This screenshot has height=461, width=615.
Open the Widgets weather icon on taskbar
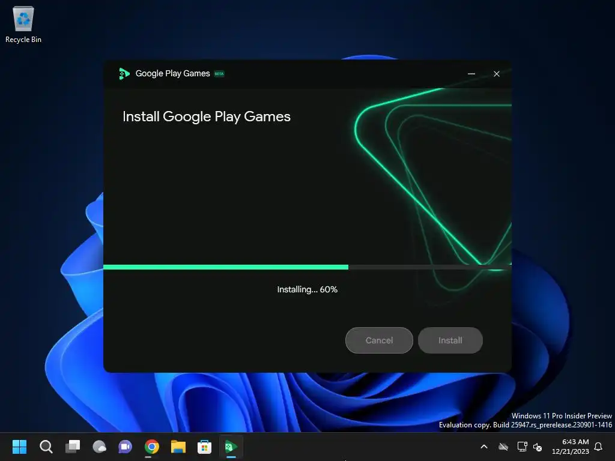point(99,447)
